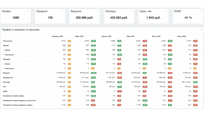Image resolution: width=204 pixels, height=117 pixels.
Task: Click the orange badge beside 19744 visitors
Action: (x=69, y=41)
